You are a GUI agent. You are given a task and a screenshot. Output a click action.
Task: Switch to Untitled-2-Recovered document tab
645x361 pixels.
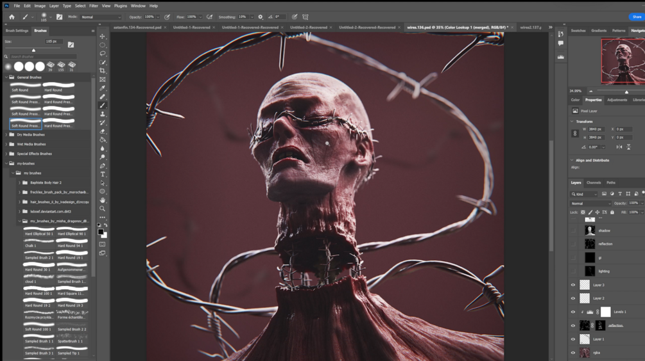(x=309, y=28)
